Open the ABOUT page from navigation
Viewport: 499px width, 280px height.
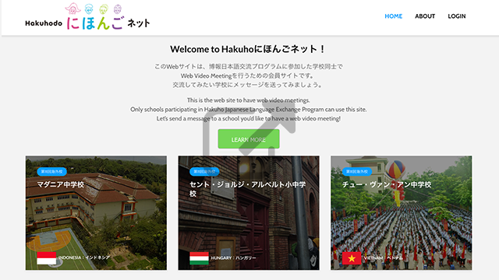[x=425, y=16]
